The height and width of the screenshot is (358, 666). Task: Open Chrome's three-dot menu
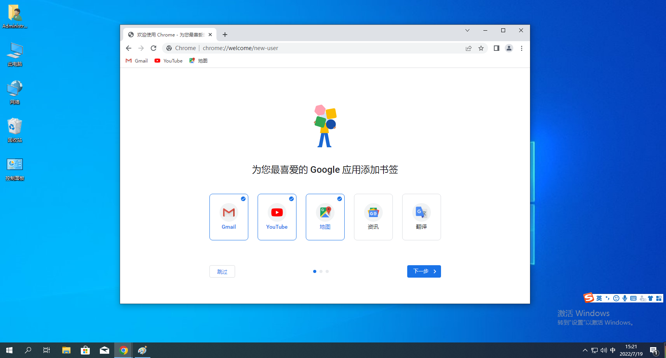click(521, 48)
